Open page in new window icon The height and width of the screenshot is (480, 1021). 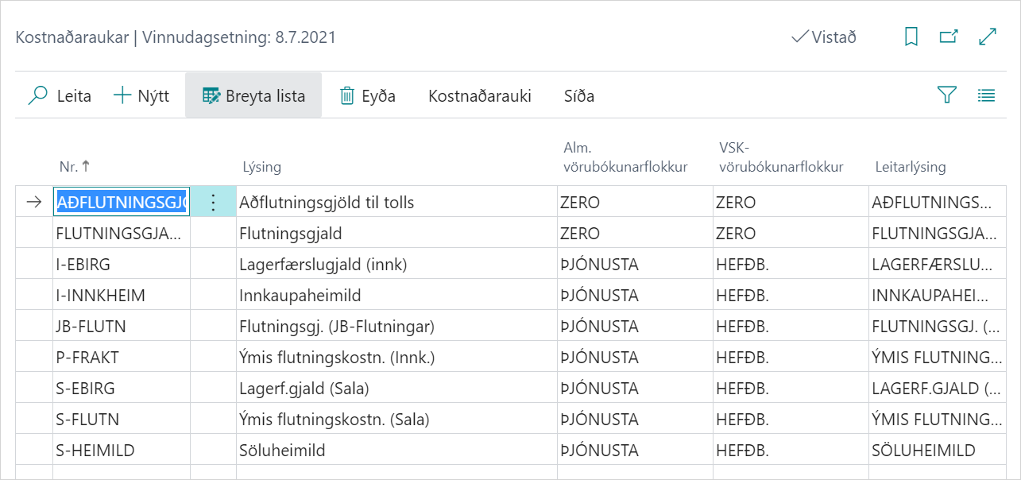[x=949, y=37]
